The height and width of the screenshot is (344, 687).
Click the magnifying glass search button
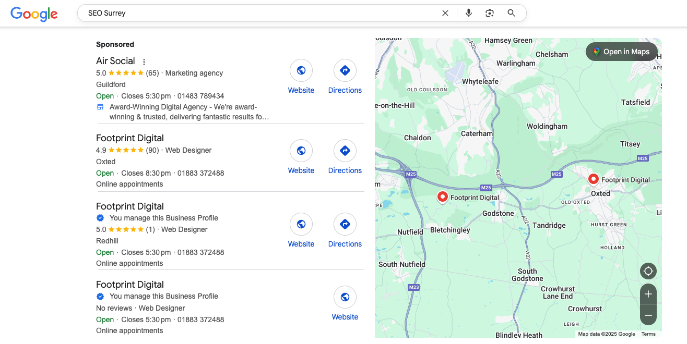512,13
